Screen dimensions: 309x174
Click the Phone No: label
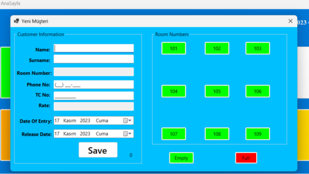38,85
